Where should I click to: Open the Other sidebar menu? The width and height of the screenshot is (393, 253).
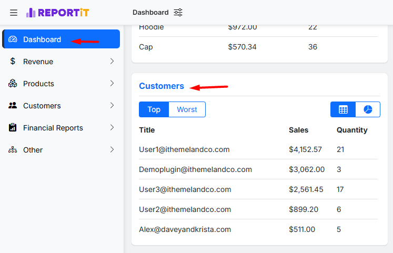click(33, 150)
